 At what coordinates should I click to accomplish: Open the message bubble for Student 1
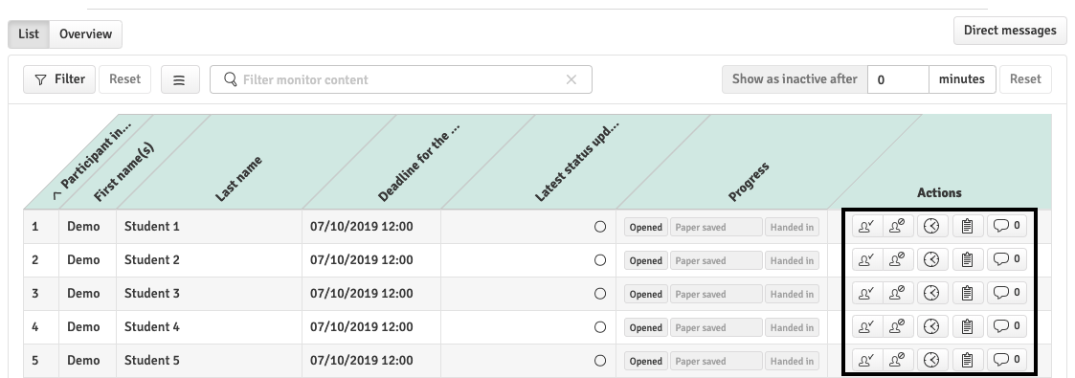[1006, 226]
